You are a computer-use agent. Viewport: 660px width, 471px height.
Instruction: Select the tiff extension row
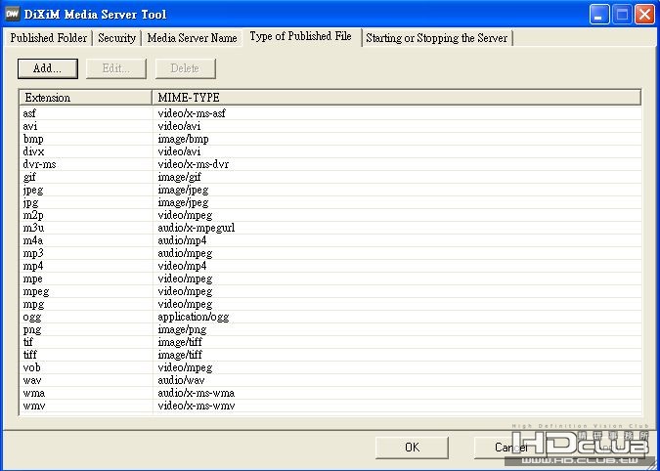click(x=330, y=355)
